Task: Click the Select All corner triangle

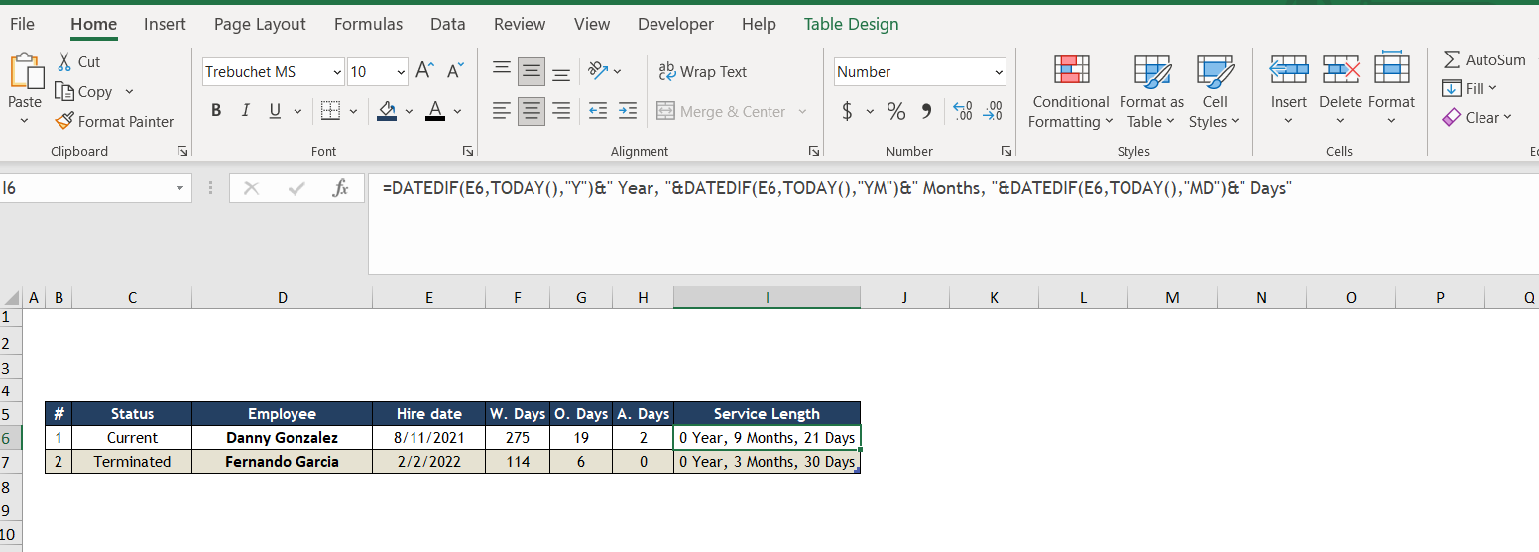Action: pyautogui.click(x=11, y=297)
